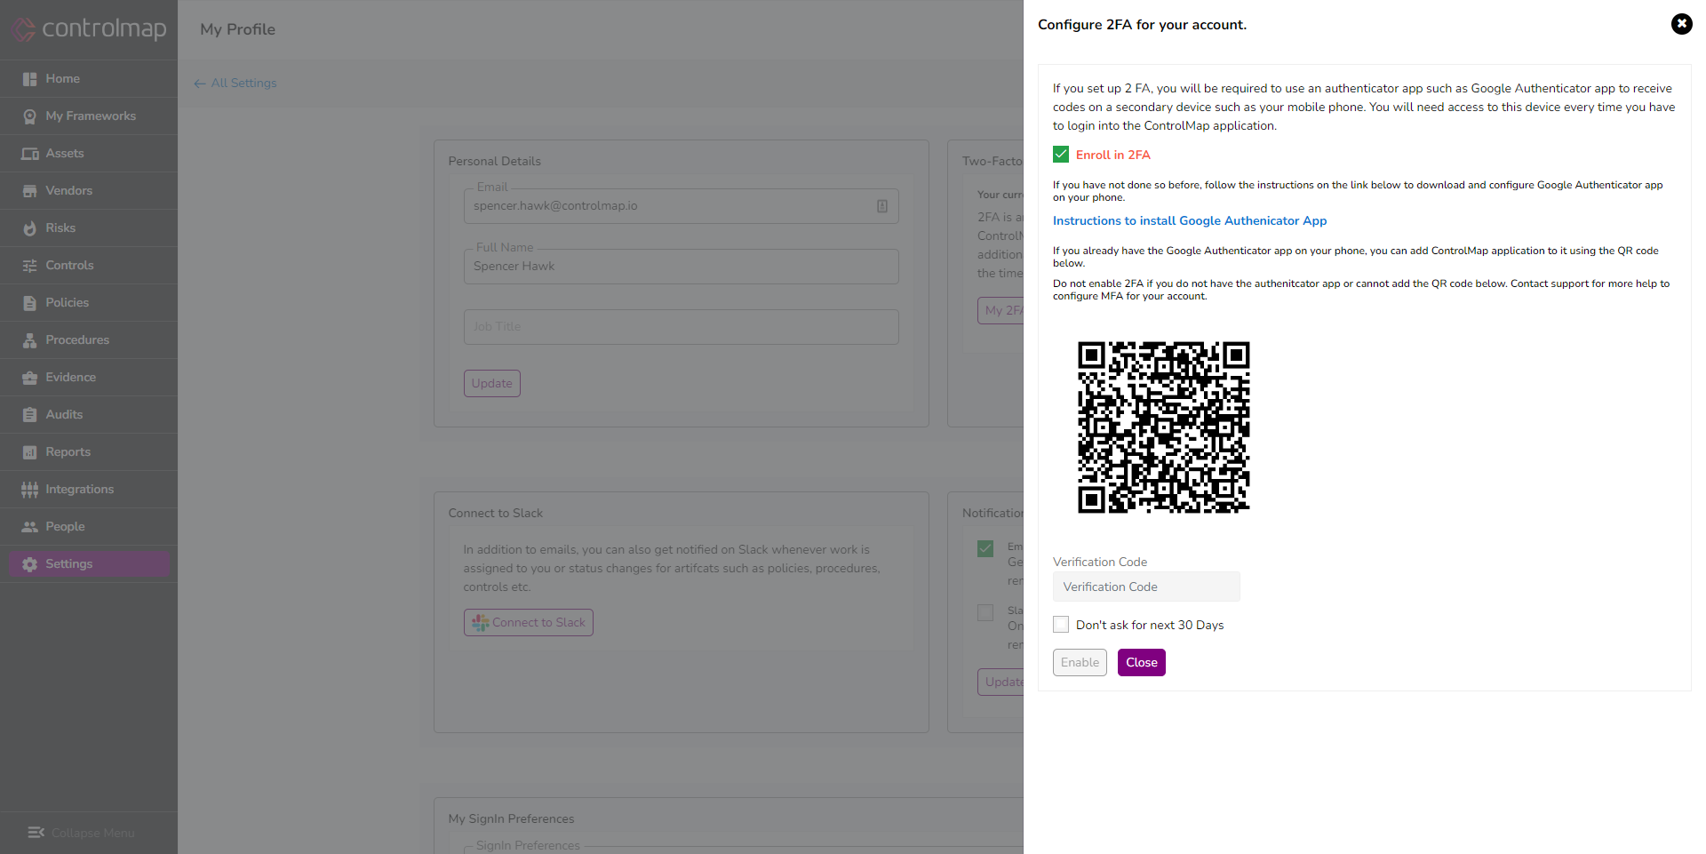Click the back arrow beside All Settings

[200, 84]
